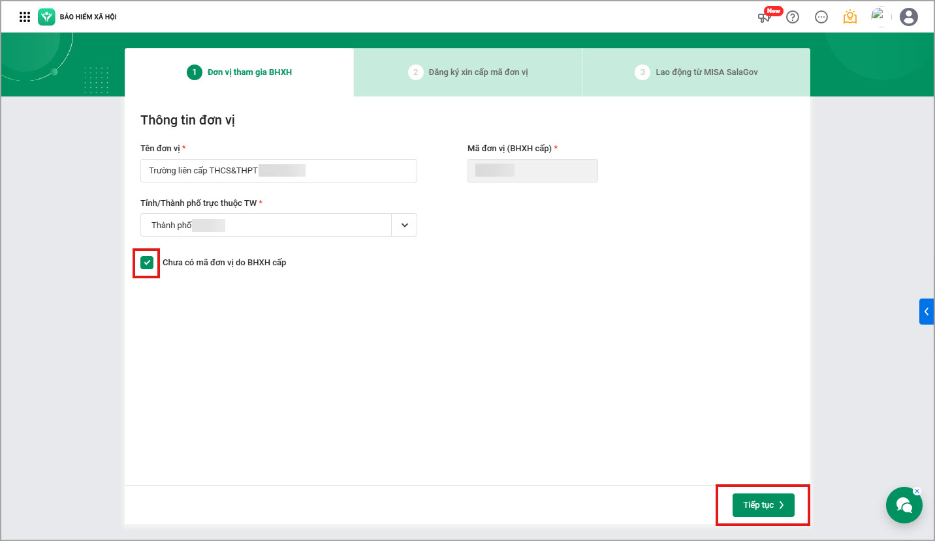Click the three-dot more options icon
This screenshot has width=935, height=541.
point(821,17)
